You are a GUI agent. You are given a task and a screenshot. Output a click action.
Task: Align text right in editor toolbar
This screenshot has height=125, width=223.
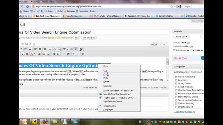click(45, 49)
